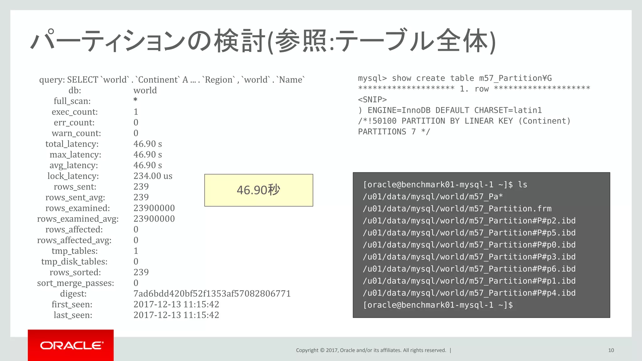Click the m57_Partition#P#p2.ibd path
The image size is (642, 361).
pos(469,221)
